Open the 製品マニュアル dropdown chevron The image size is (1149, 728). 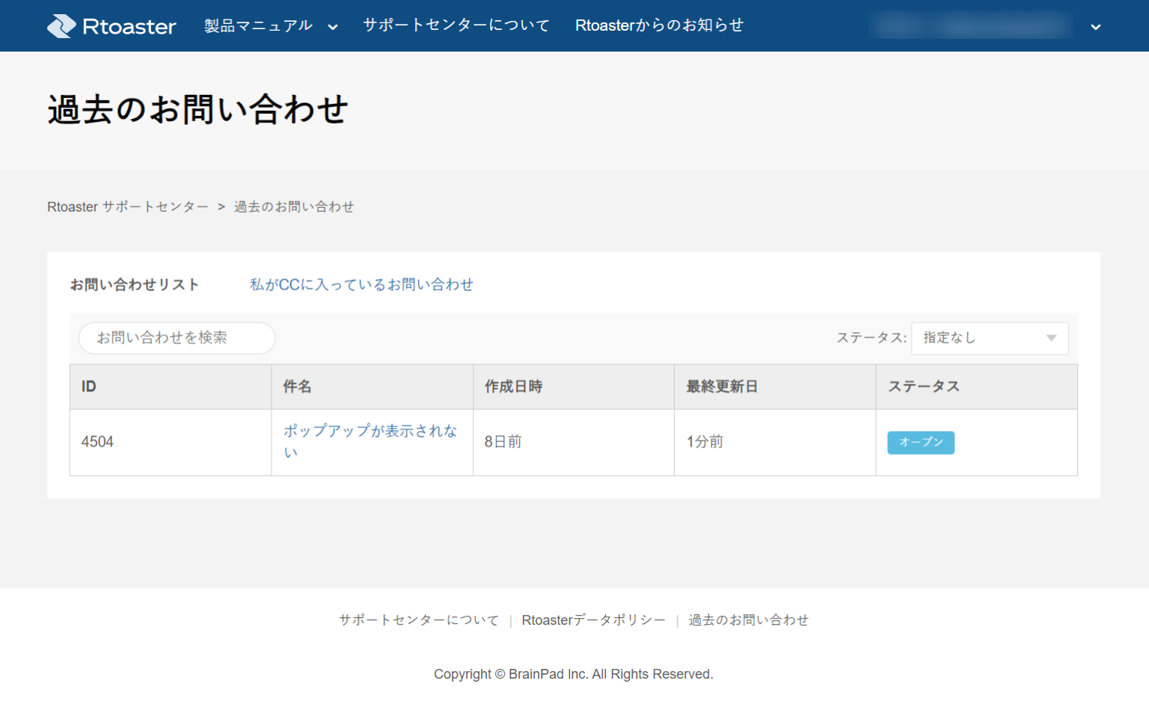click(x=332, y=26)
